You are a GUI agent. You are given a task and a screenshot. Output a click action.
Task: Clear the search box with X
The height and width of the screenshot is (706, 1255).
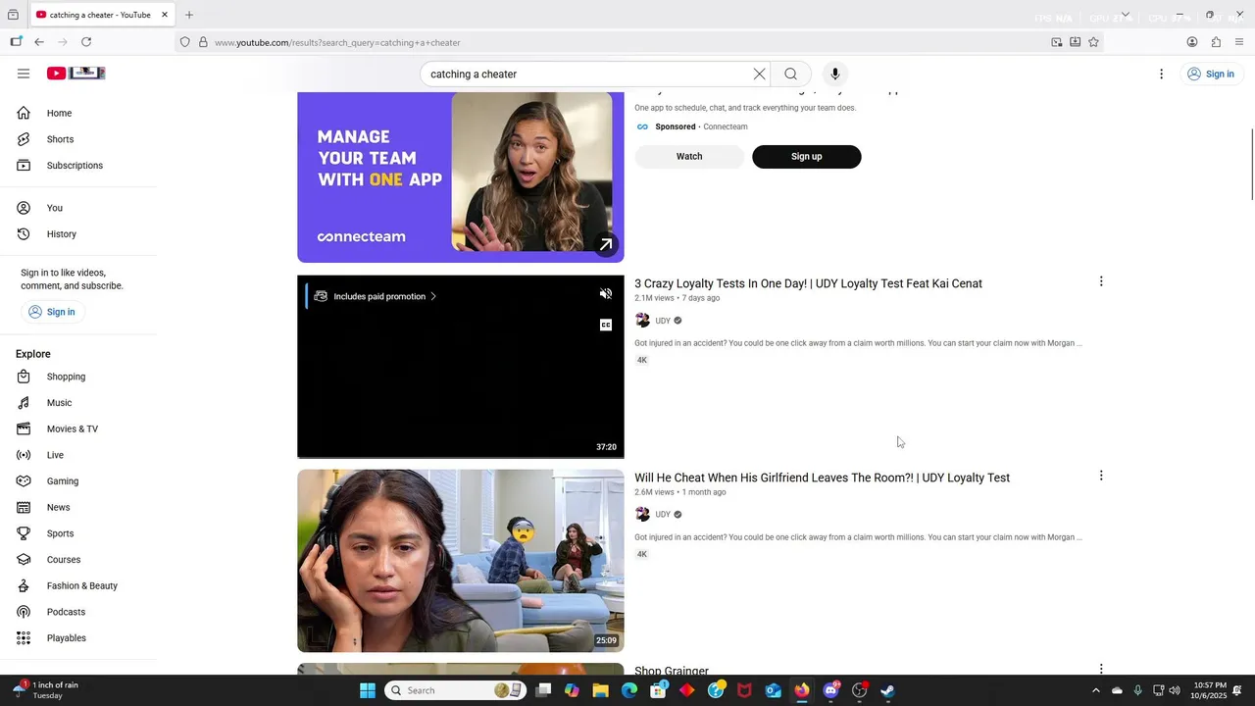pos(759,74)
